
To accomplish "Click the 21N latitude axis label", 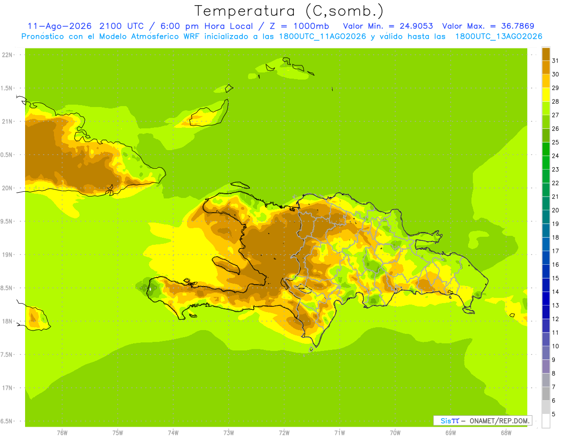I will [8, 122].
